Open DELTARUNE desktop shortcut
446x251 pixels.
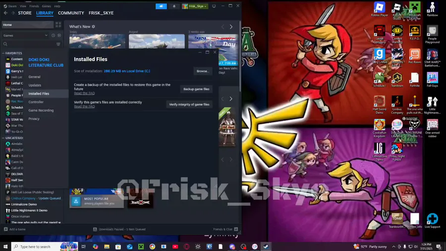click(x=415, y=128)
